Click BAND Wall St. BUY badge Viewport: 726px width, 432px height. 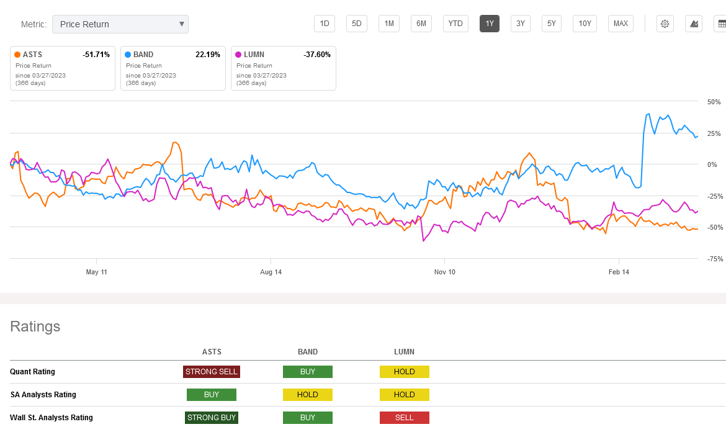click(x=307, y=418)
